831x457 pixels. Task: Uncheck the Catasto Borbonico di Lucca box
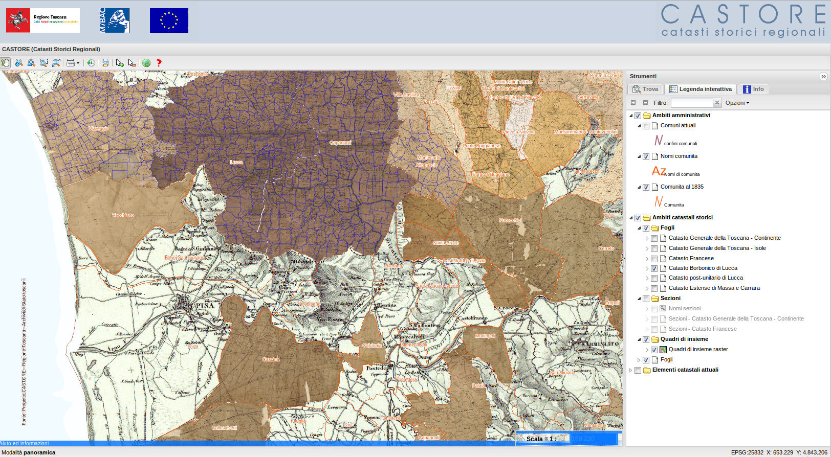[654, 268]
